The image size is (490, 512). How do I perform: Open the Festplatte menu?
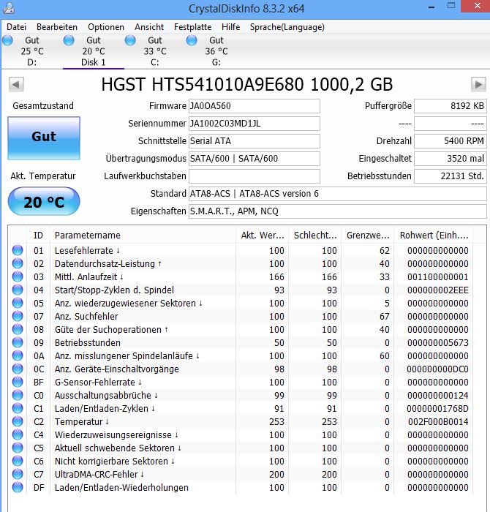tap(192, 27)
